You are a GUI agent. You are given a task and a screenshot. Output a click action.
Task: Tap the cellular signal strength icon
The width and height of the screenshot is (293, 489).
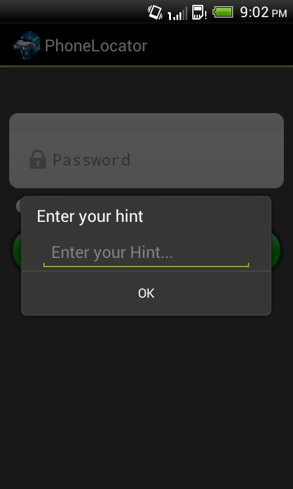(x=178, y=13)
